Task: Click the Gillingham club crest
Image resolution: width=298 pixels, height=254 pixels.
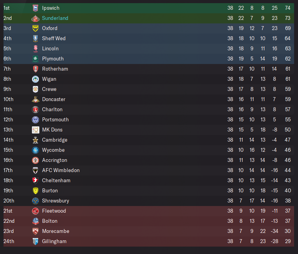Action: click(35, 241)
